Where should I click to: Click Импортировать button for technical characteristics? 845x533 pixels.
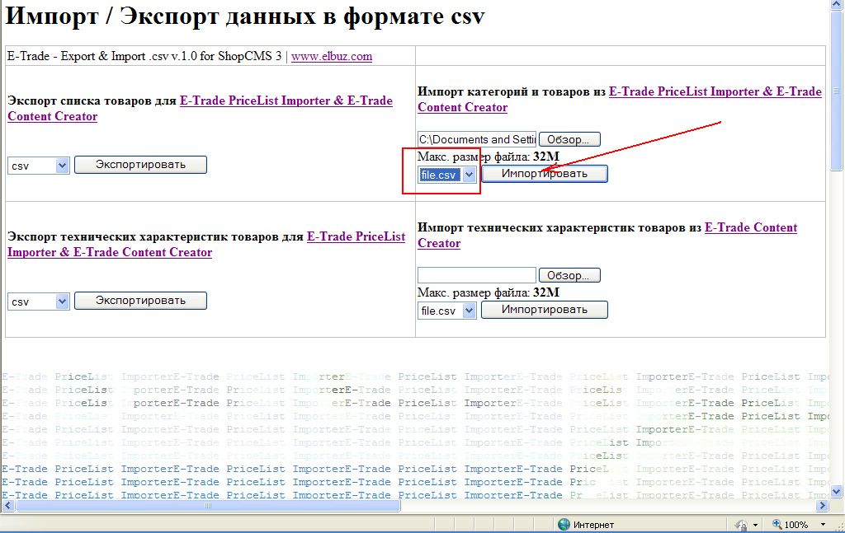coord(545,310)
